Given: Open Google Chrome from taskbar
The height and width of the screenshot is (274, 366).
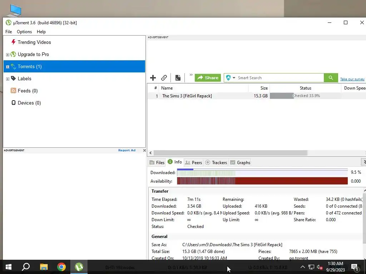Looking at the screenshot, I should tap(61, 267).
